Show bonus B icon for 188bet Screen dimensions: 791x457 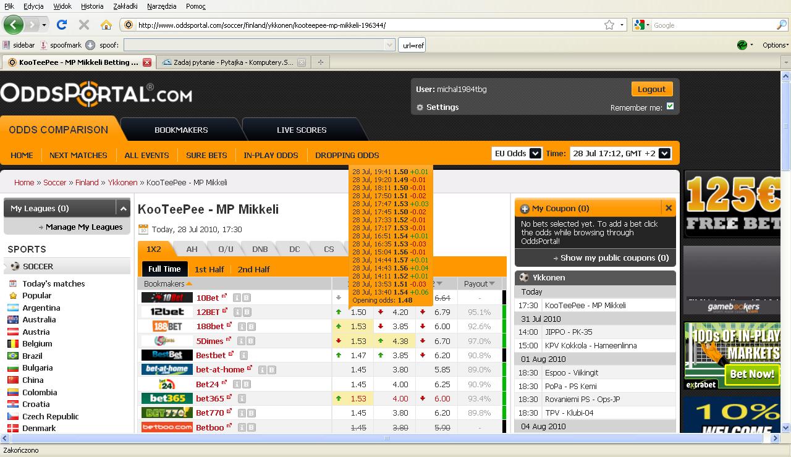251,326
